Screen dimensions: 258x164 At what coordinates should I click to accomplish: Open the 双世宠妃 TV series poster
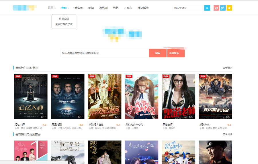[x=105, y=152]
